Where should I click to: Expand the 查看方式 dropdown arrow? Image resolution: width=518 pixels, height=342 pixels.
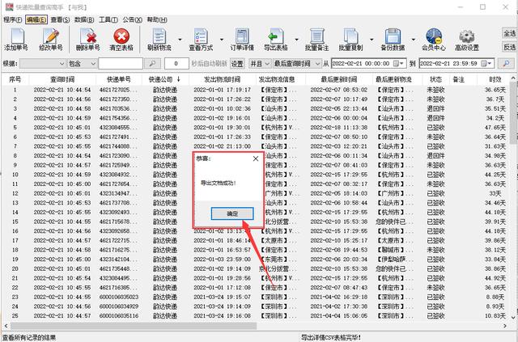(x=222, y=40)
